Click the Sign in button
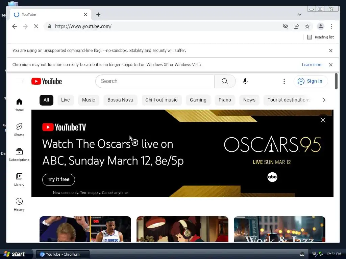 point(311,81)
